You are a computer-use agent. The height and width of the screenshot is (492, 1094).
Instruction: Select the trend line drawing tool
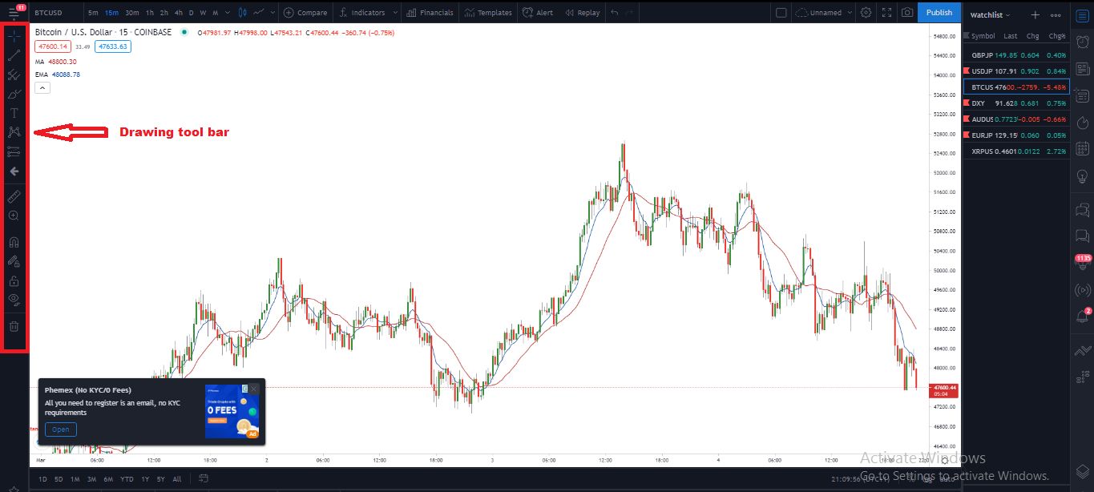(14, 56)
